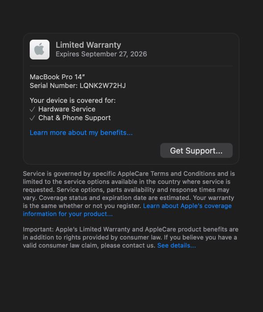263x312 pixels.
Task: Click the Apple logo warranty icon
Action: [x=40, y=49]
